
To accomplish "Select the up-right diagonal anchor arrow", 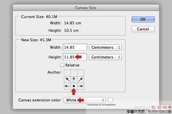I will [81, 80].
